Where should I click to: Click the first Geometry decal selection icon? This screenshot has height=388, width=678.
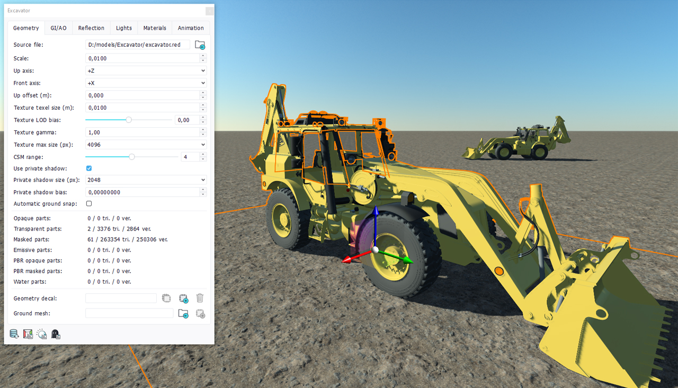166,298
